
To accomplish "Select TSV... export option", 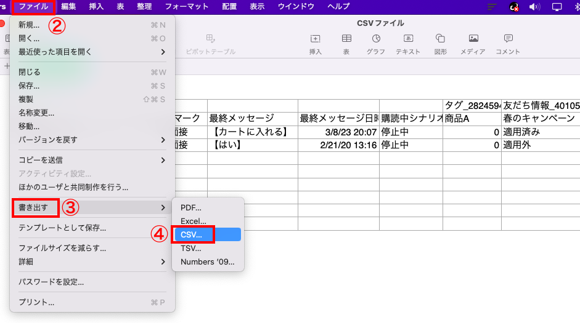I will click(208, 249).
